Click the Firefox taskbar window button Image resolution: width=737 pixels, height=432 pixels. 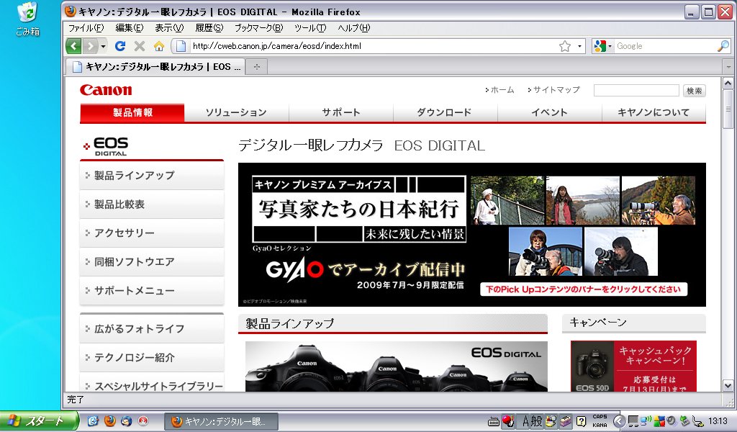(x=221, y=422)
